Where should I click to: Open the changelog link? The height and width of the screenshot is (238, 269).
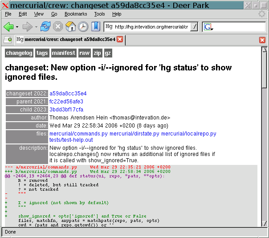(19, 53)
